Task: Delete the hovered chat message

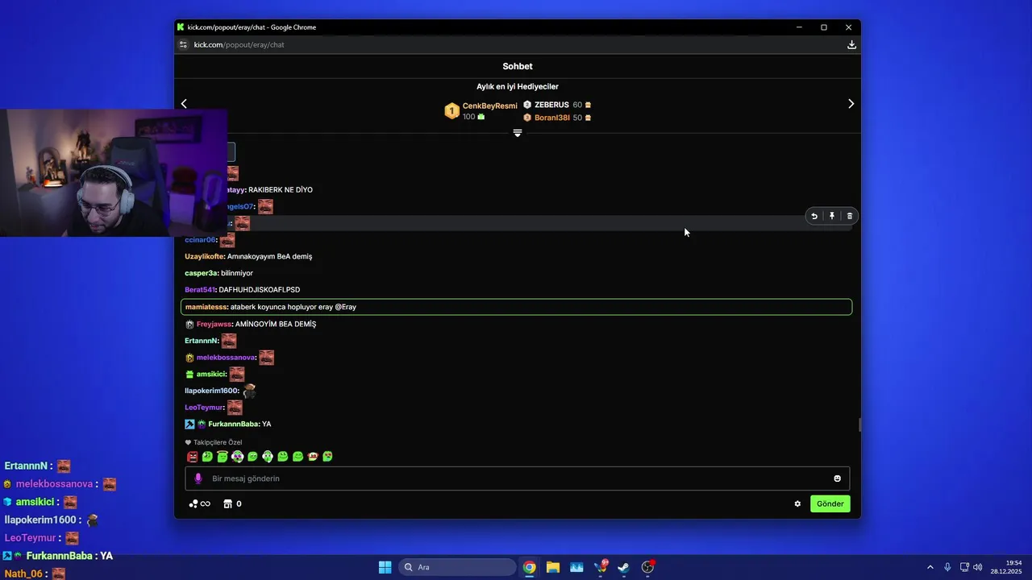Action: [x=850, y=216]
